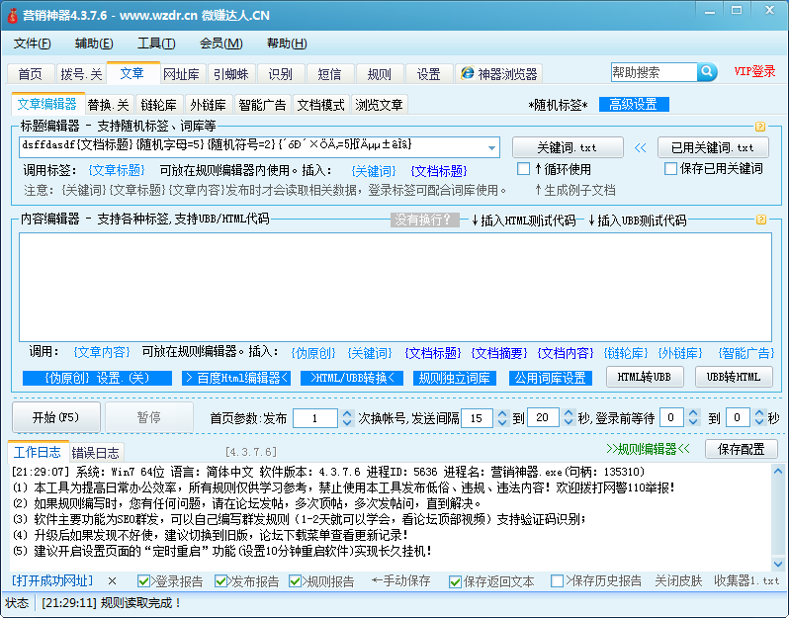Viewport: 789px width, 618px height.
Task: Click the 公用词库设置 button
Action: (551, 378)
